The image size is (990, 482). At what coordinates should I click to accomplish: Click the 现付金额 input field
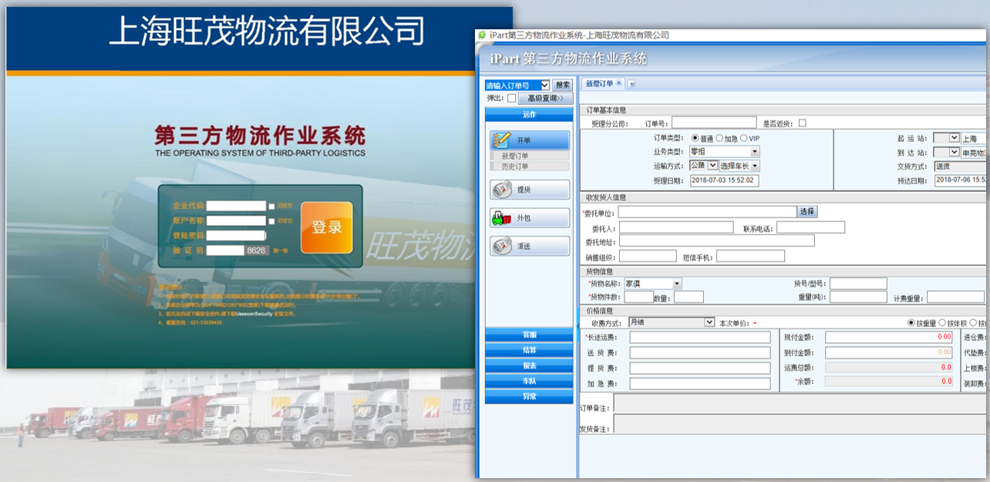[889, 337]
